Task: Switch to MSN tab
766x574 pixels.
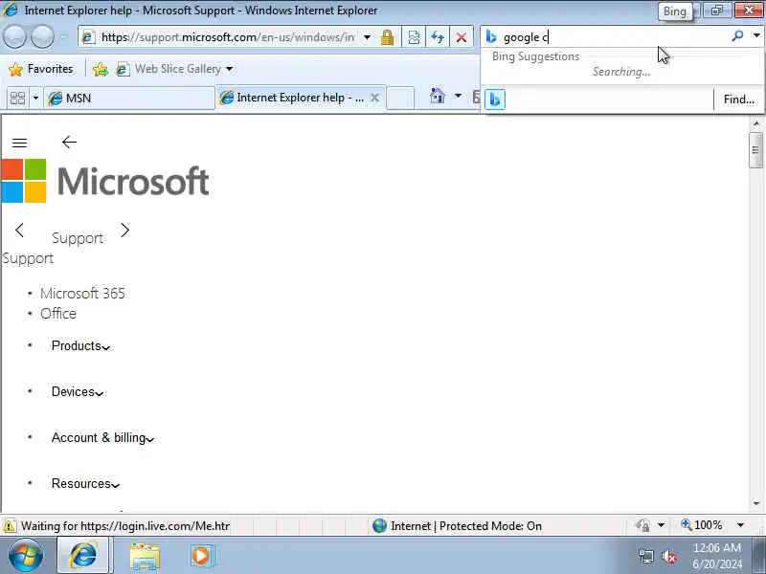Action: click(129, 99)
